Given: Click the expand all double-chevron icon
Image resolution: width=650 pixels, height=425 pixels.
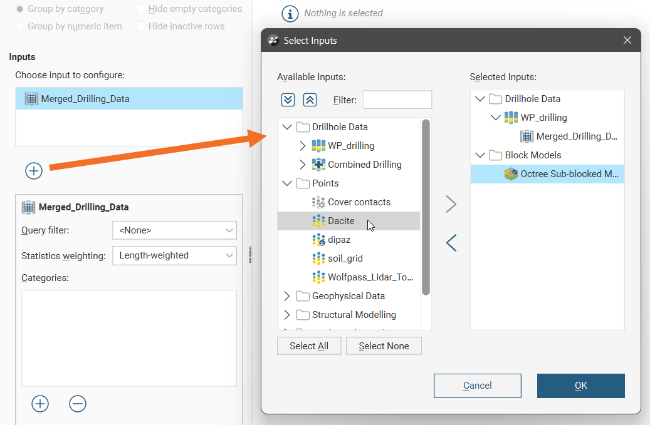Looking at the screenshot, I should [288, 100].
